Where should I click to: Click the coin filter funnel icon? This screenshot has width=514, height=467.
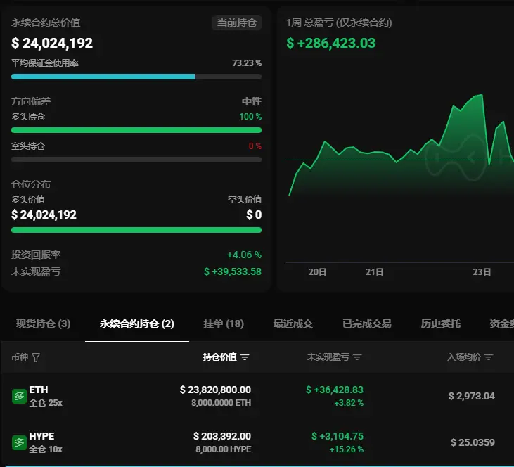coord(36,357)
